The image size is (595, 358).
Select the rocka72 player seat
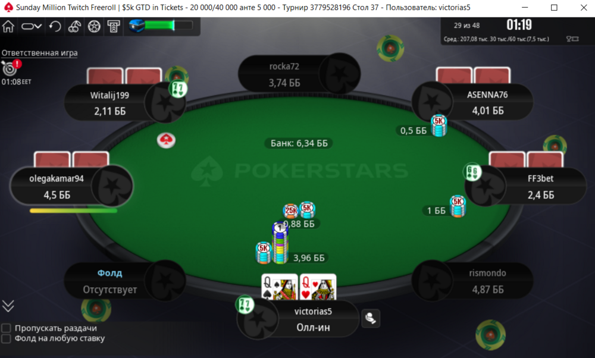pyautogui.click(x=299, y=74)
